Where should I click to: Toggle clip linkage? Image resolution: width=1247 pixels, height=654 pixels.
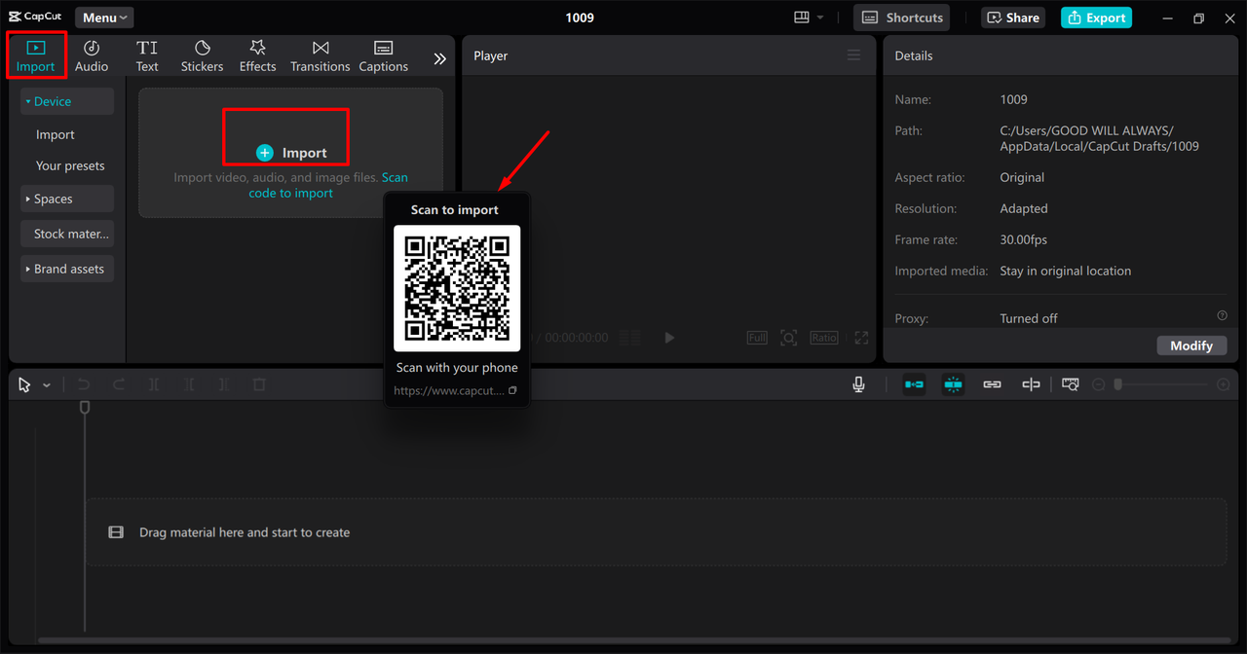[x=992, y=385]
